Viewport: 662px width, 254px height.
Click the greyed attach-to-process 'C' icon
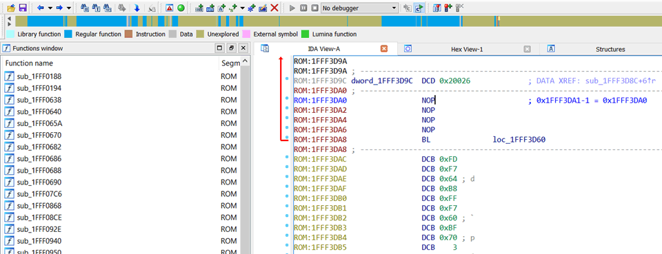point(408,8)
